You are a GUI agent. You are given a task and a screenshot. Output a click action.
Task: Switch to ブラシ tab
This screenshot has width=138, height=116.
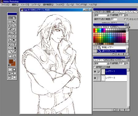point(114,27)
